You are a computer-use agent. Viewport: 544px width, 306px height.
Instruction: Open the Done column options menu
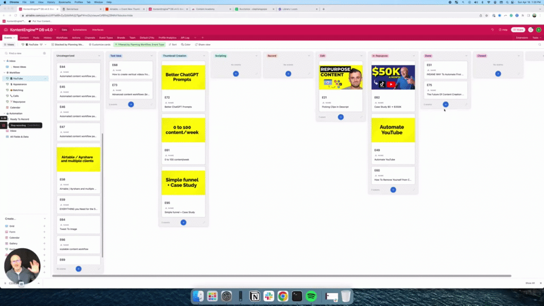click(x=466, y=55)
